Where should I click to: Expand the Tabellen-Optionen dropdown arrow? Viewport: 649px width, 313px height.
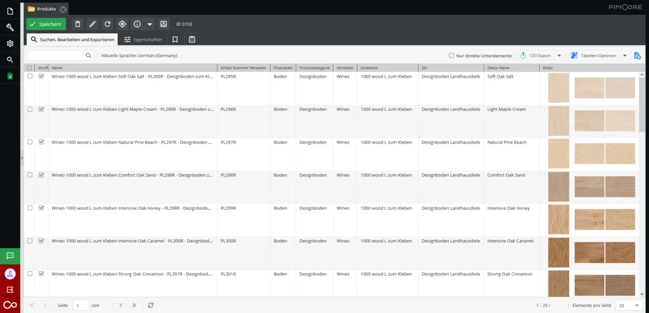[624, 56]
